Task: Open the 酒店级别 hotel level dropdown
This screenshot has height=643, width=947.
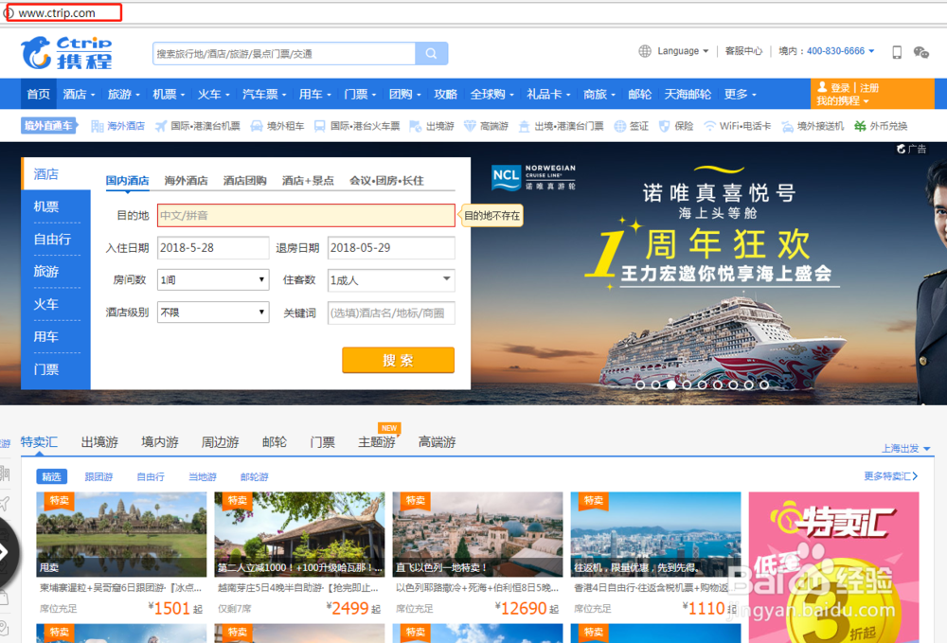Action: click(213, 313)
